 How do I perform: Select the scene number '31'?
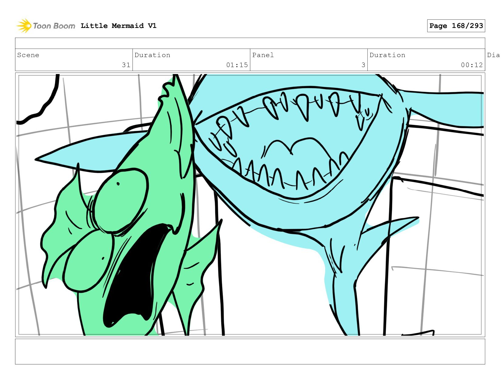point(126,65)
